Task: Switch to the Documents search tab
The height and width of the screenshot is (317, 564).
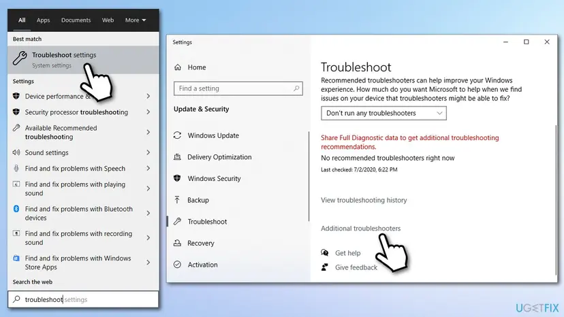Action: pos(76,20)
